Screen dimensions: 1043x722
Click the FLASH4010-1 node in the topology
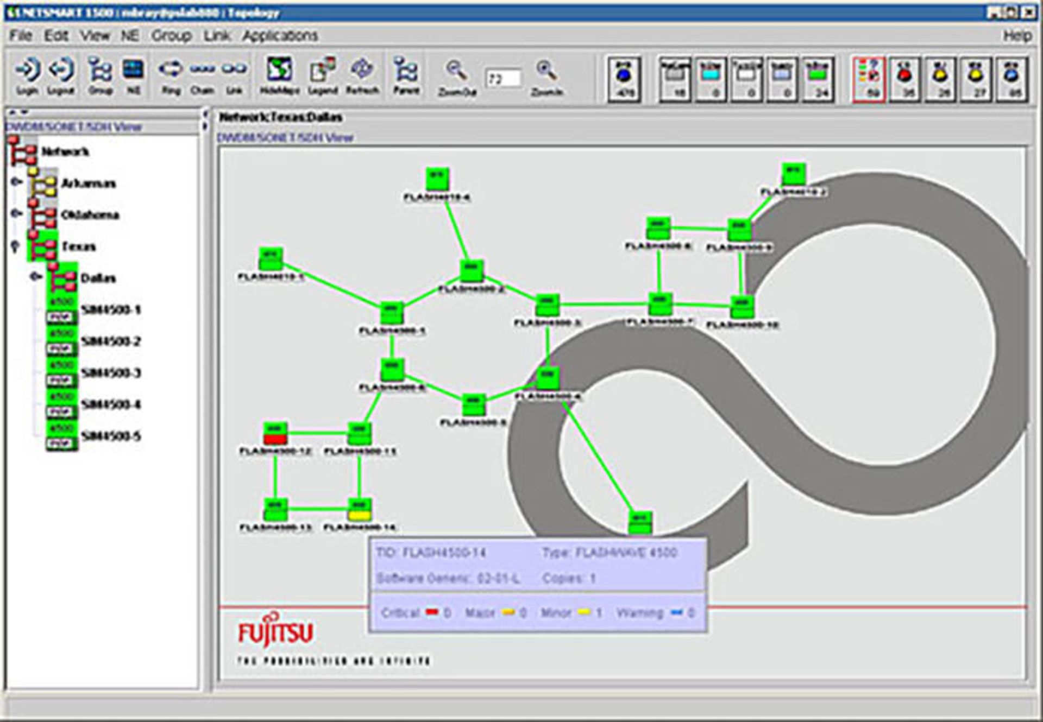tap(271, 259)
